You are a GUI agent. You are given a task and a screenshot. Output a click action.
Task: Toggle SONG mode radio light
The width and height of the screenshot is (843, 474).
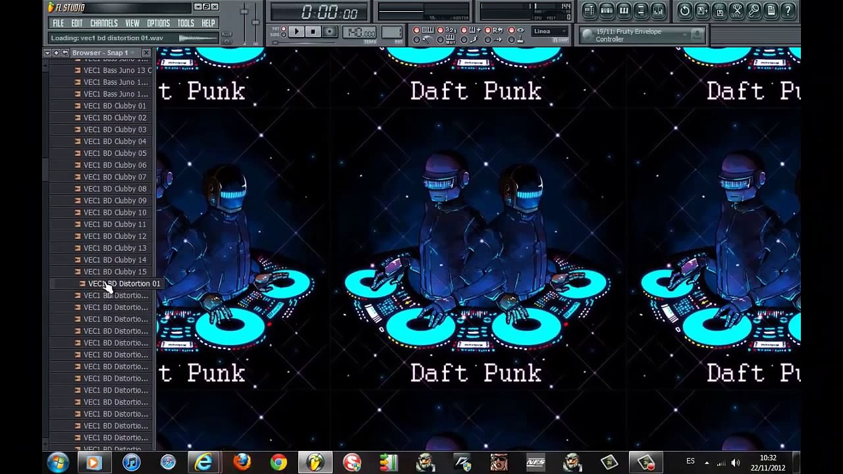(x=283, y=35)
